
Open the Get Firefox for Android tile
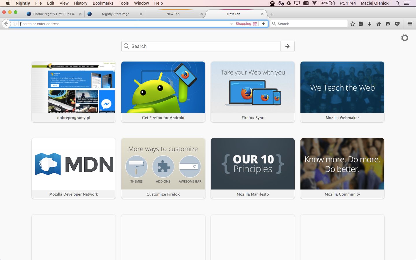(163, 92)
